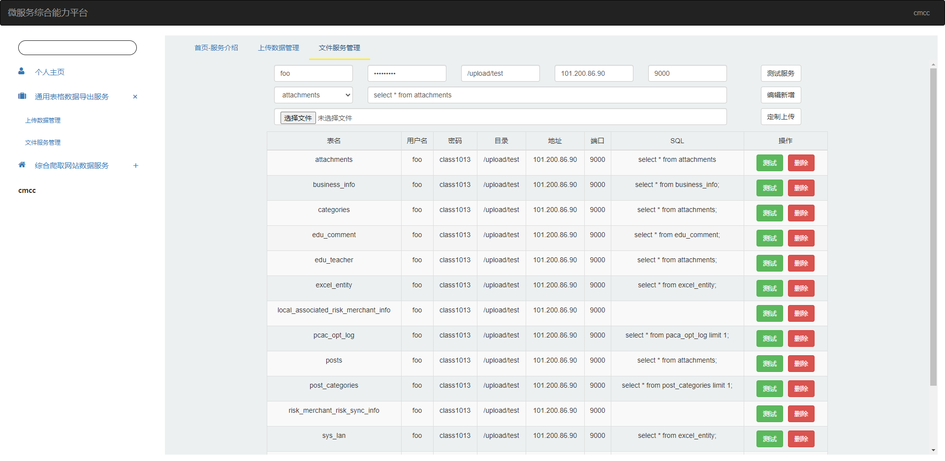Viewport: 945px width, 461px height.
Task: Go to 上传数据管理 in the sidebar
Action: pyautogui.click(x=43, y=121)
